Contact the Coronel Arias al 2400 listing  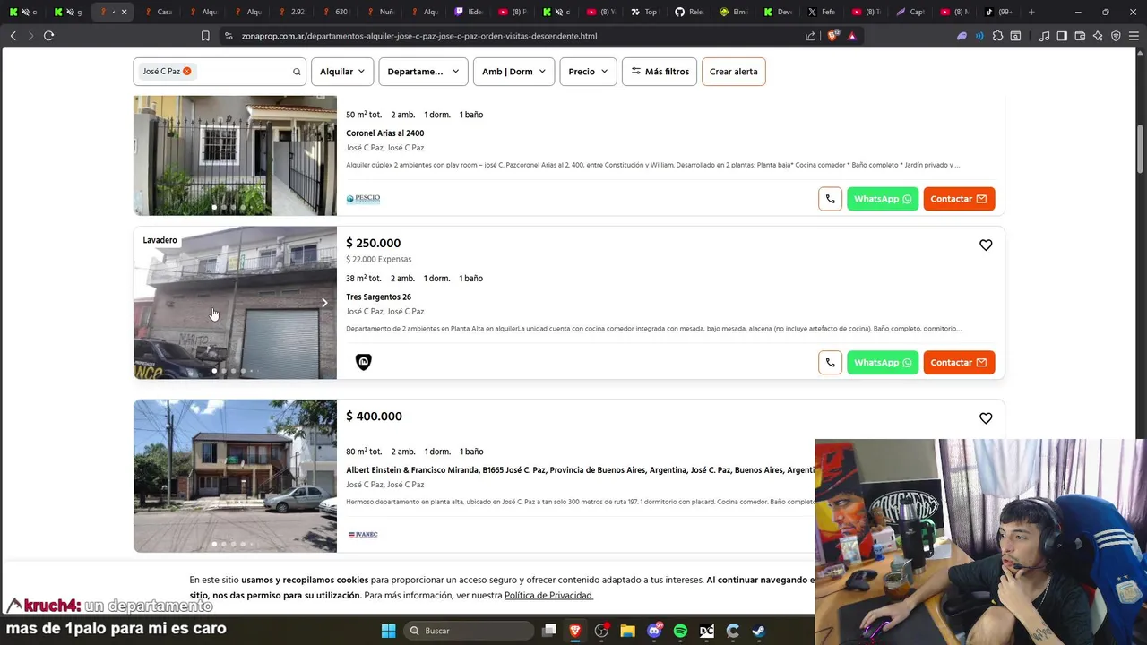(x=959, y=199)
